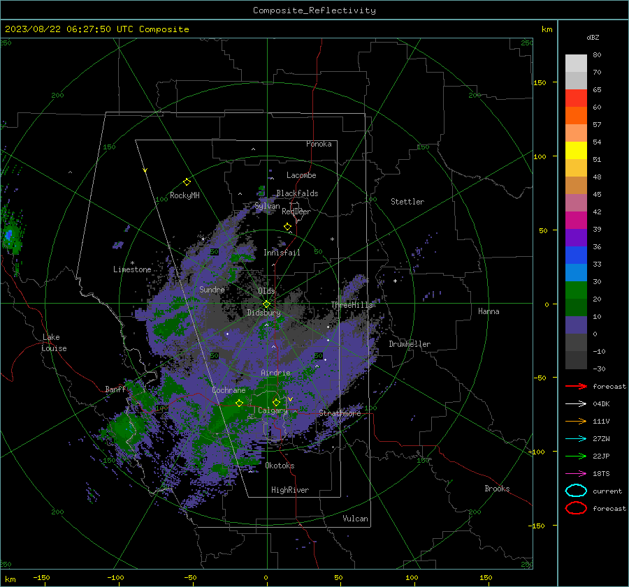The height and width of the screenshot is (587, 629).
Task: Click the Blackfalds label
Action: click(297, 193)
